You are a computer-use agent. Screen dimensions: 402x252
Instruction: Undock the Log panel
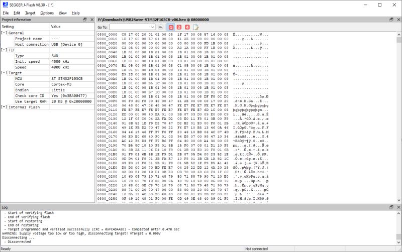click(391, 207)
